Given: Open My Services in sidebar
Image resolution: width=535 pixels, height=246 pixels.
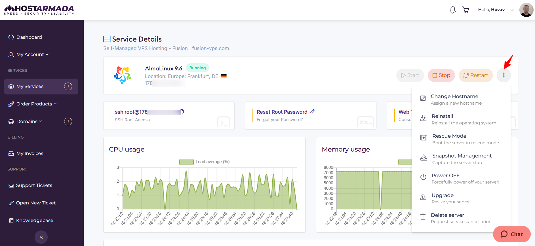Looking at the screenshot, I should tap(41, 86).
